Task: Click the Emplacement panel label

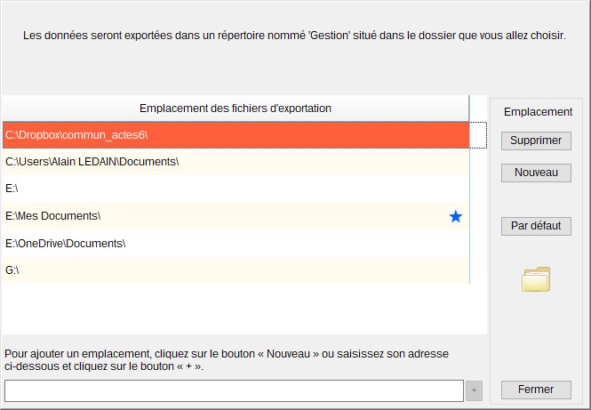Action: [538, 112]
